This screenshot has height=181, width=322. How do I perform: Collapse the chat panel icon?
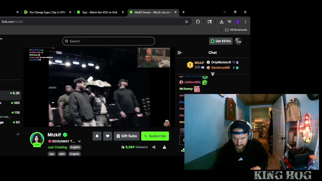[x=179, y=53]
